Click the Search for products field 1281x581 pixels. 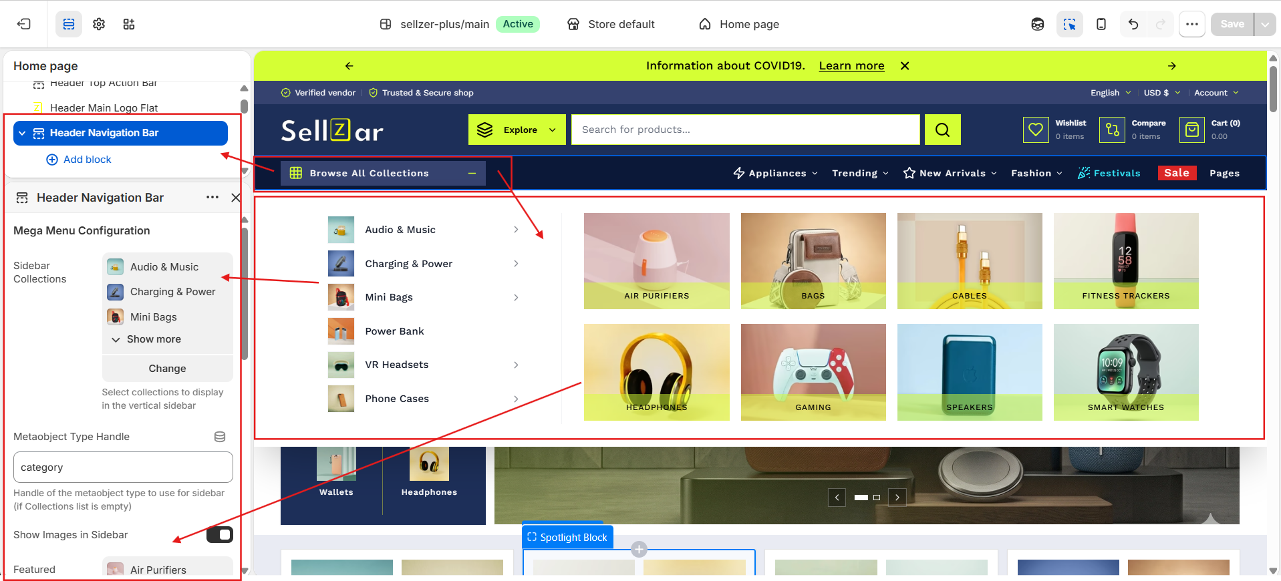(x=745, y=130)
